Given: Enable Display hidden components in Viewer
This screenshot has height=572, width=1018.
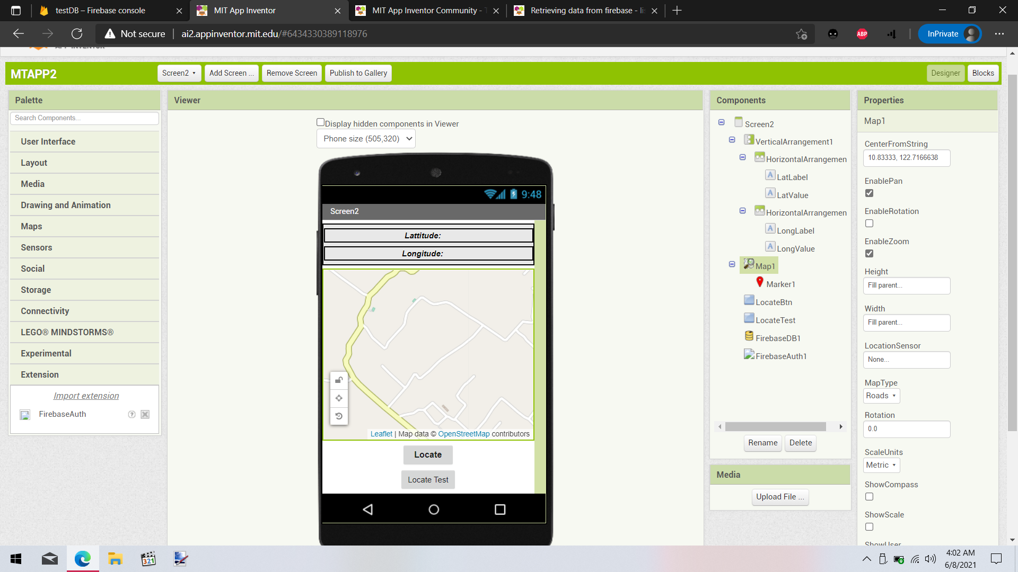Looking at the screenshot, I should pyautogui.click(x=320, y=122).
